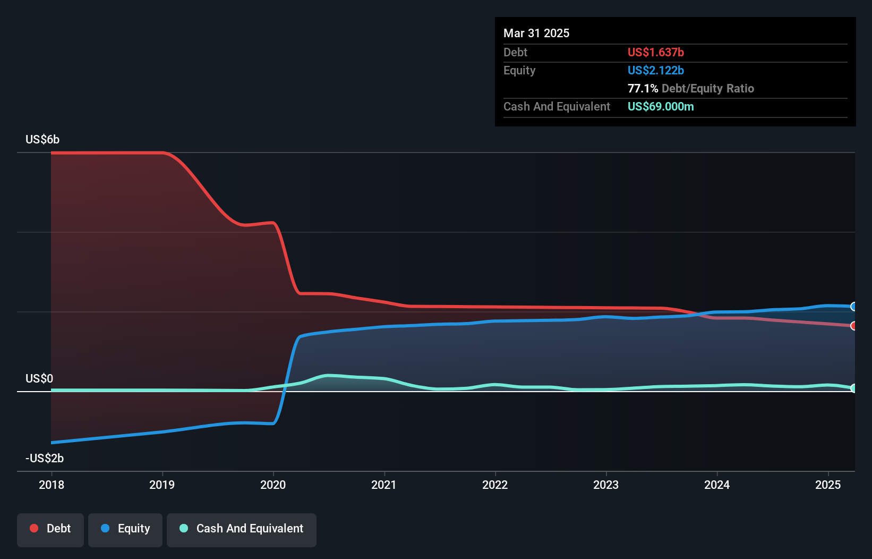Image resolution: width=872 pixels, height=559 pixels.
Task: Click the 2020 x-axis label
Action: click(273, 485)
